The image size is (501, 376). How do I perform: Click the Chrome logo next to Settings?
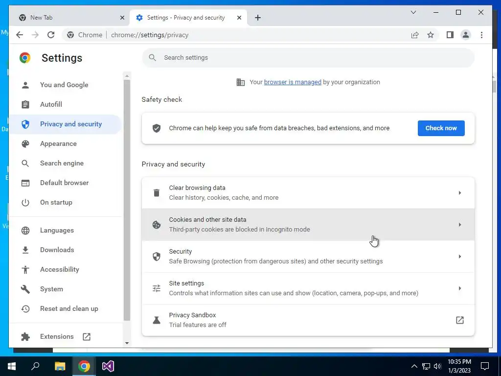[x=25, y=58]
